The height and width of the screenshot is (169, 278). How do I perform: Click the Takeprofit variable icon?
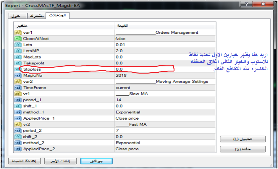[x=18, y=63]
